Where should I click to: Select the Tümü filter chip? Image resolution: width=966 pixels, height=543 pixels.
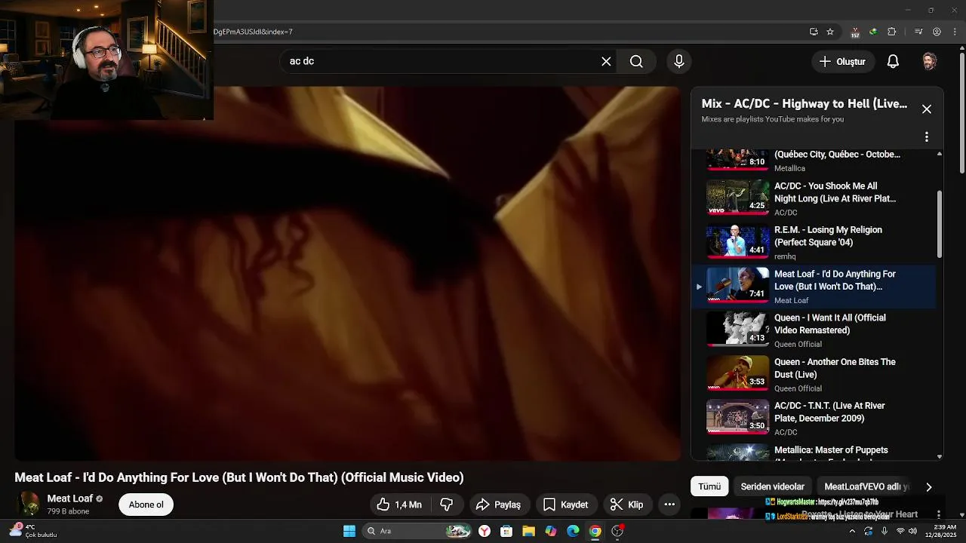[x=709, y=486]
